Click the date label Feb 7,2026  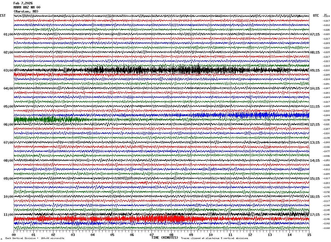[23, 3]
